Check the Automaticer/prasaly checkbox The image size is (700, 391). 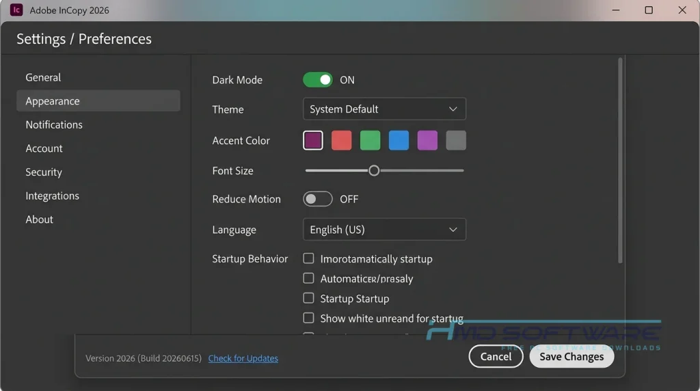point(308,278)
